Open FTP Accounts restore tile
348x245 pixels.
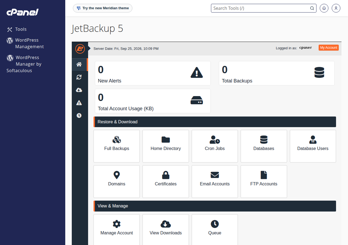point(264,182)
